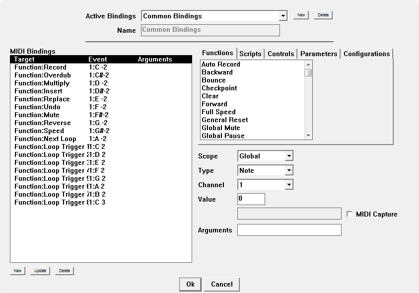Select Checkpoint in functions list
Screen dimensions: 419x293
(253, 88)
